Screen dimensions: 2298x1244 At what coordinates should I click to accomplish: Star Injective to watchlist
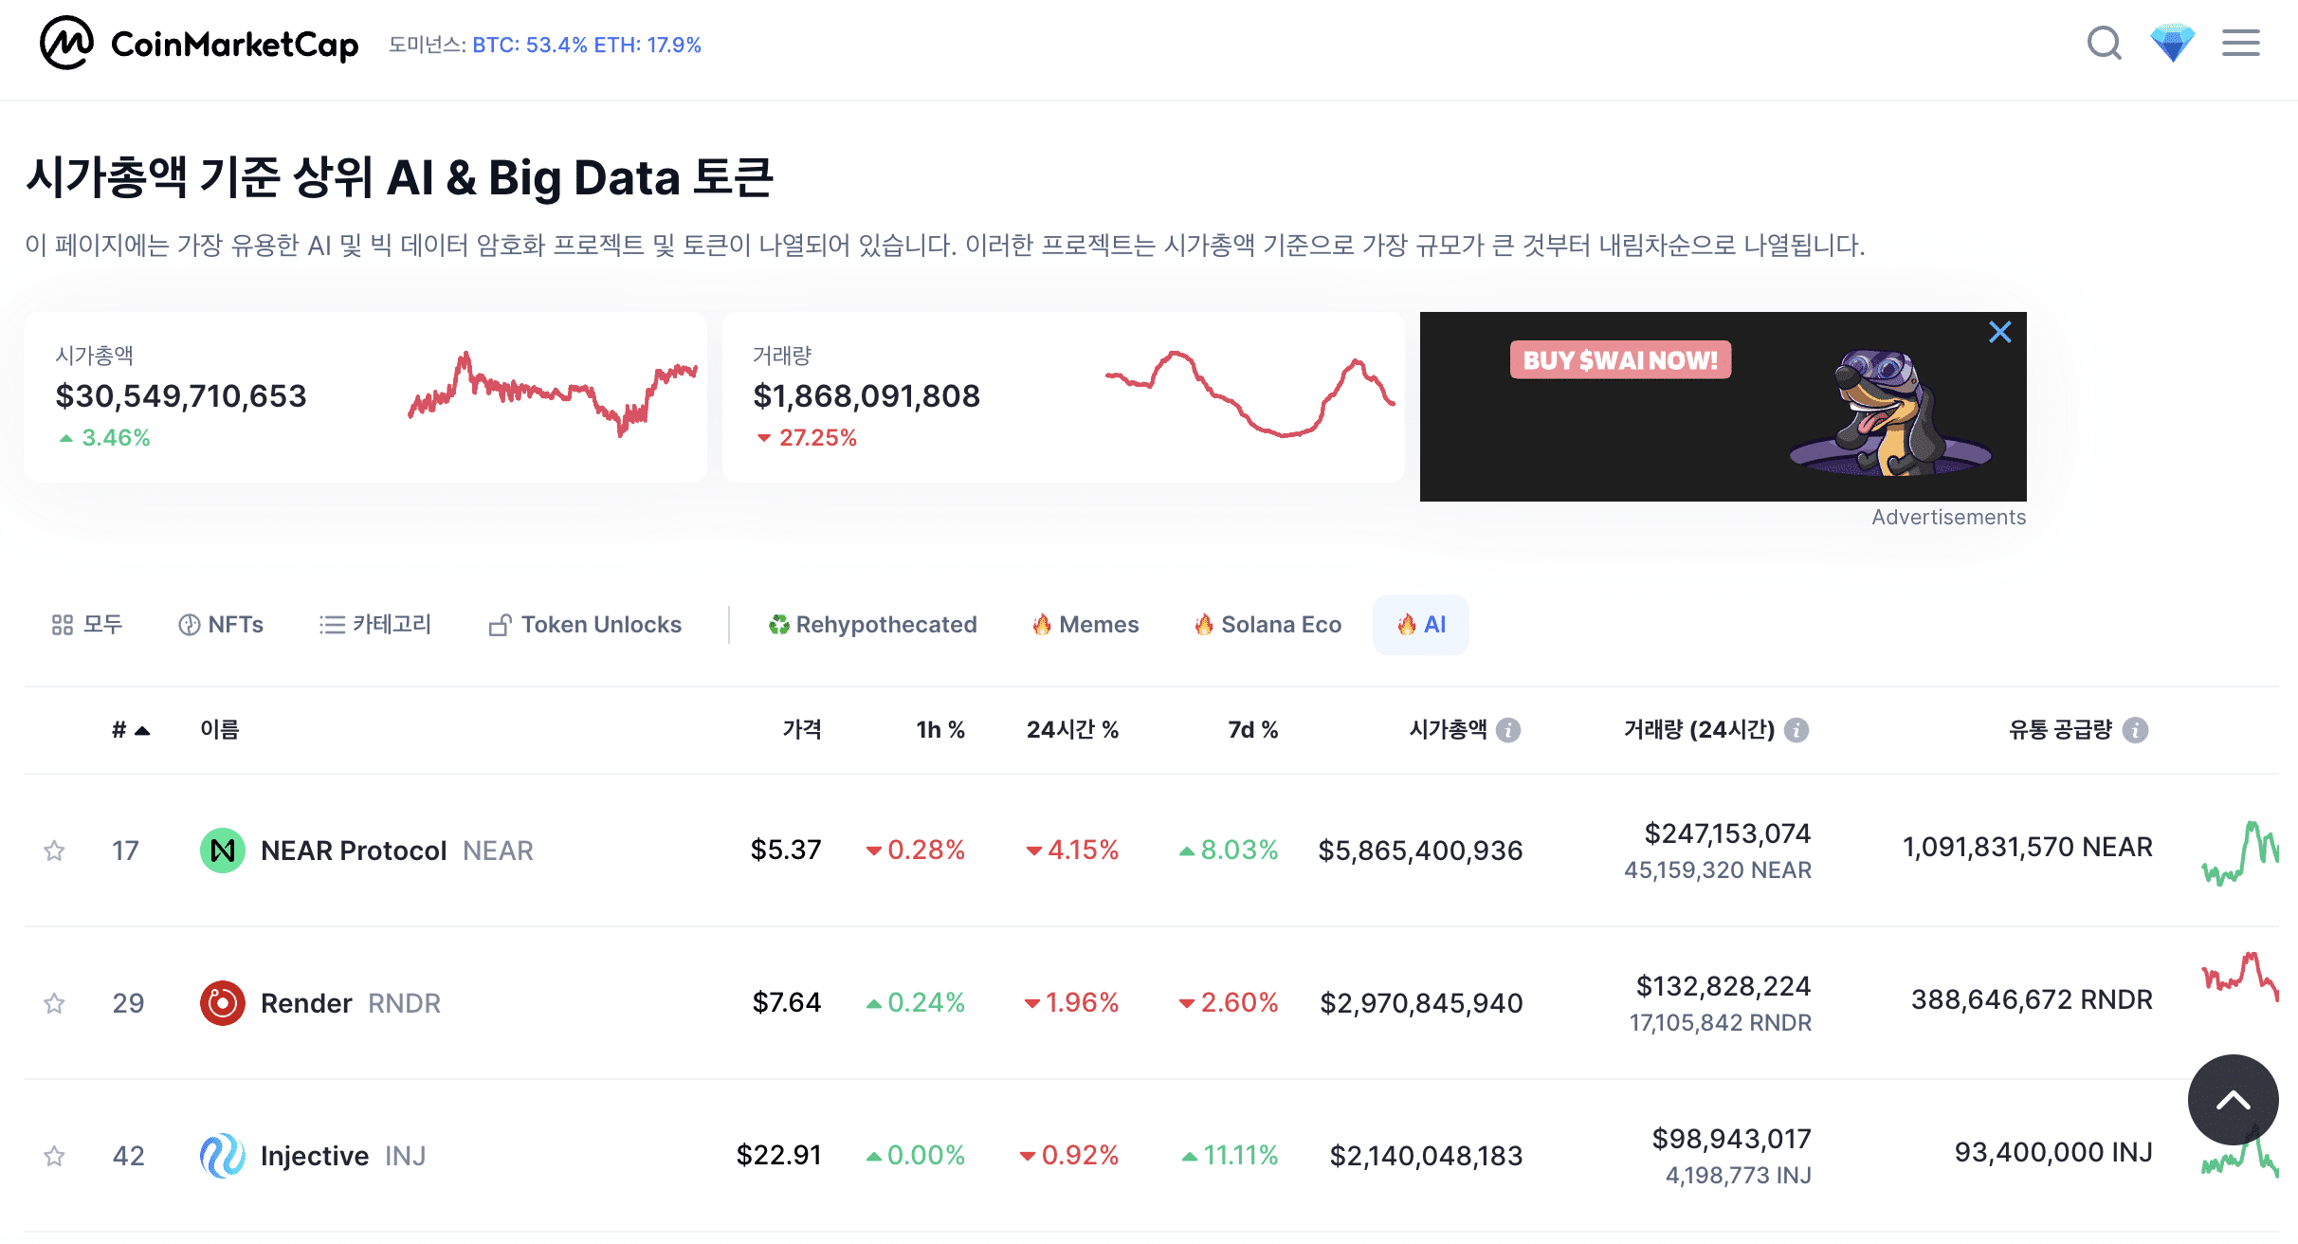click(x=54, y=1156)
